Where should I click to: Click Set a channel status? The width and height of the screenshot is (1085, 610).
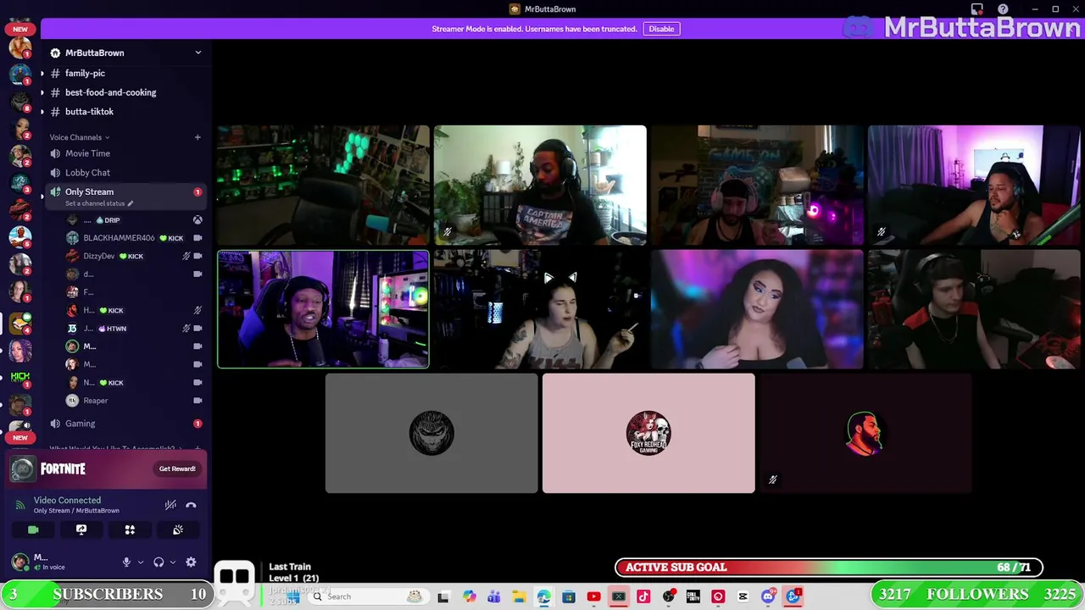pos(99,203)
